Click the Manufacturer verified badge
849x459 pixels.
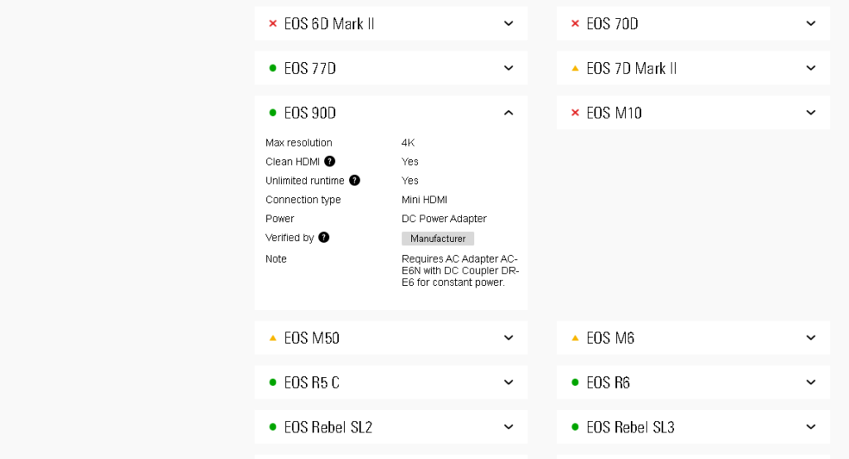point(438,239)
